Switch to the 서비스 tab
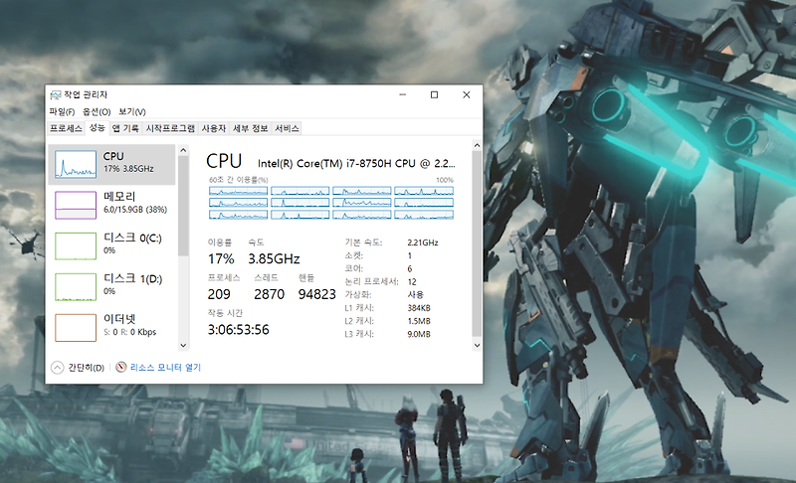Screen dimensions: 796x483 [x=287, y=128]
